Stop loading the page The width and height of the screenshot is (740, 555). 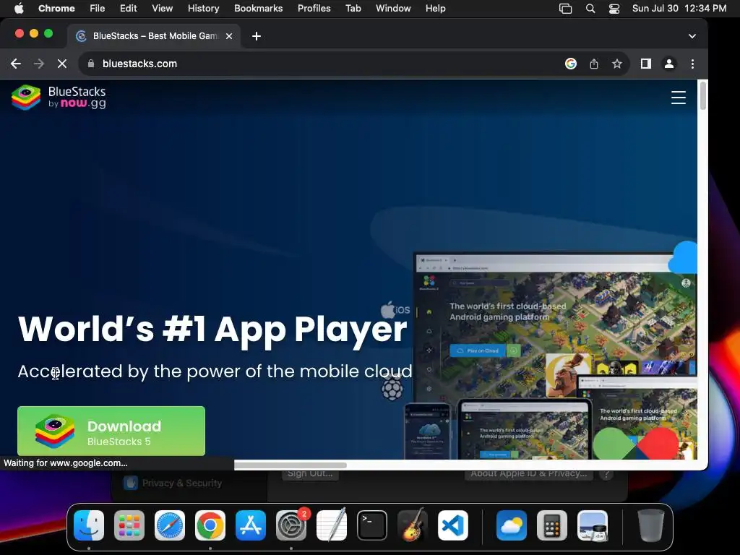(x=62, y=64)
